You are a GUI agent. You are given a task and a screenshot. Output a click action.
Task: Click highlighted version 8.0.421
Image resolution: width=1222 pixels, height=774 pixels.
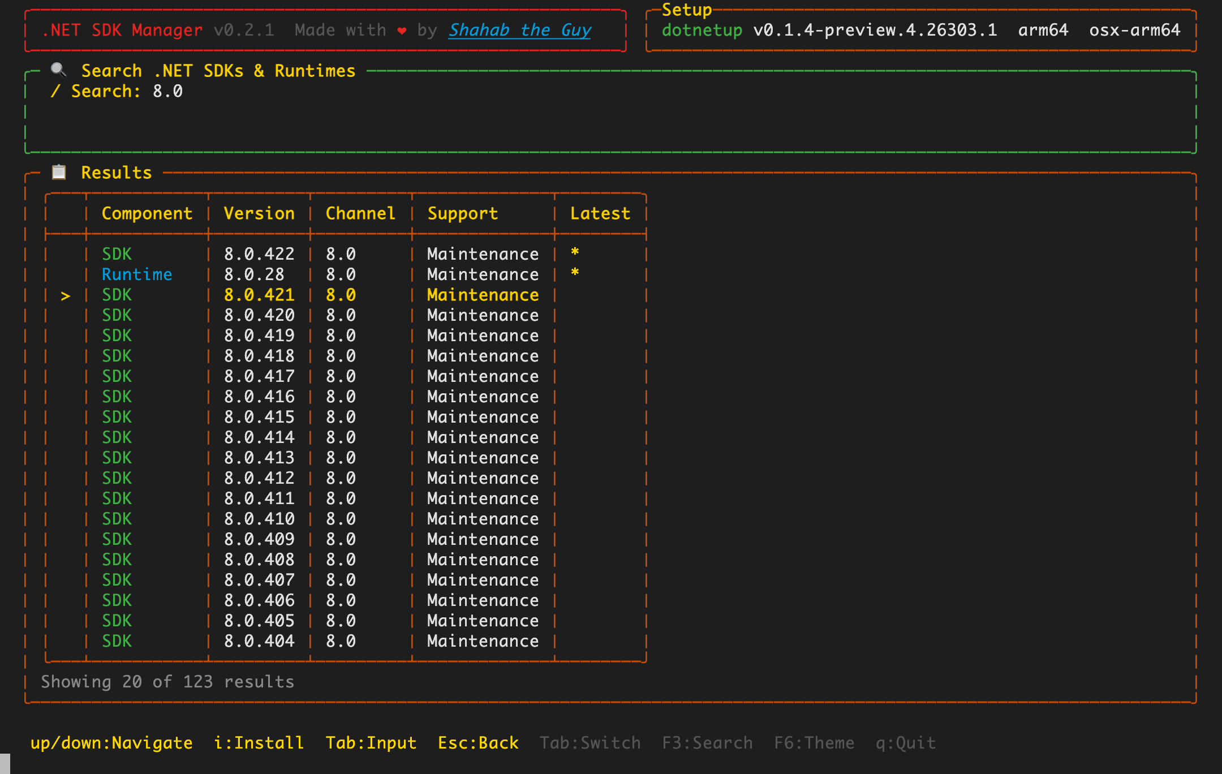[259, 295]
